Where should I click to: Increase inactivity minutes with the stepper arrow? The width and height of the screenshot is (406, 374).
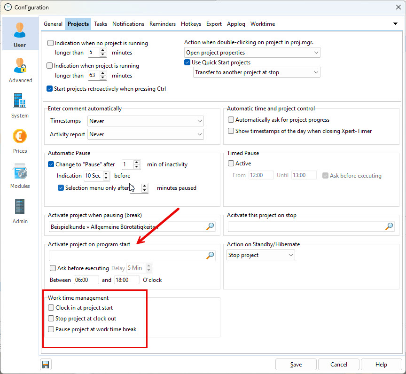coord(136,162)
